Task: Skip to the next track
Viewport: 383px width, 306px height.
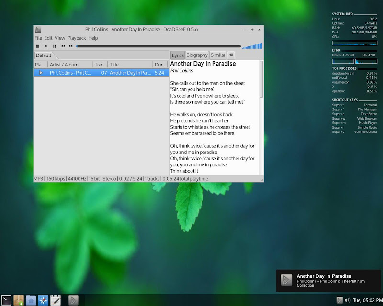Action: (x=71, y=46)
